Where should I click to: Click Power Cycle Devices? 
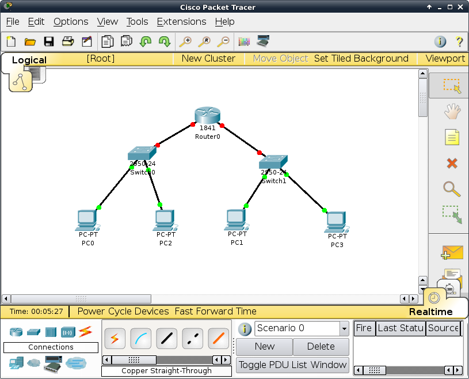(123, 311)
